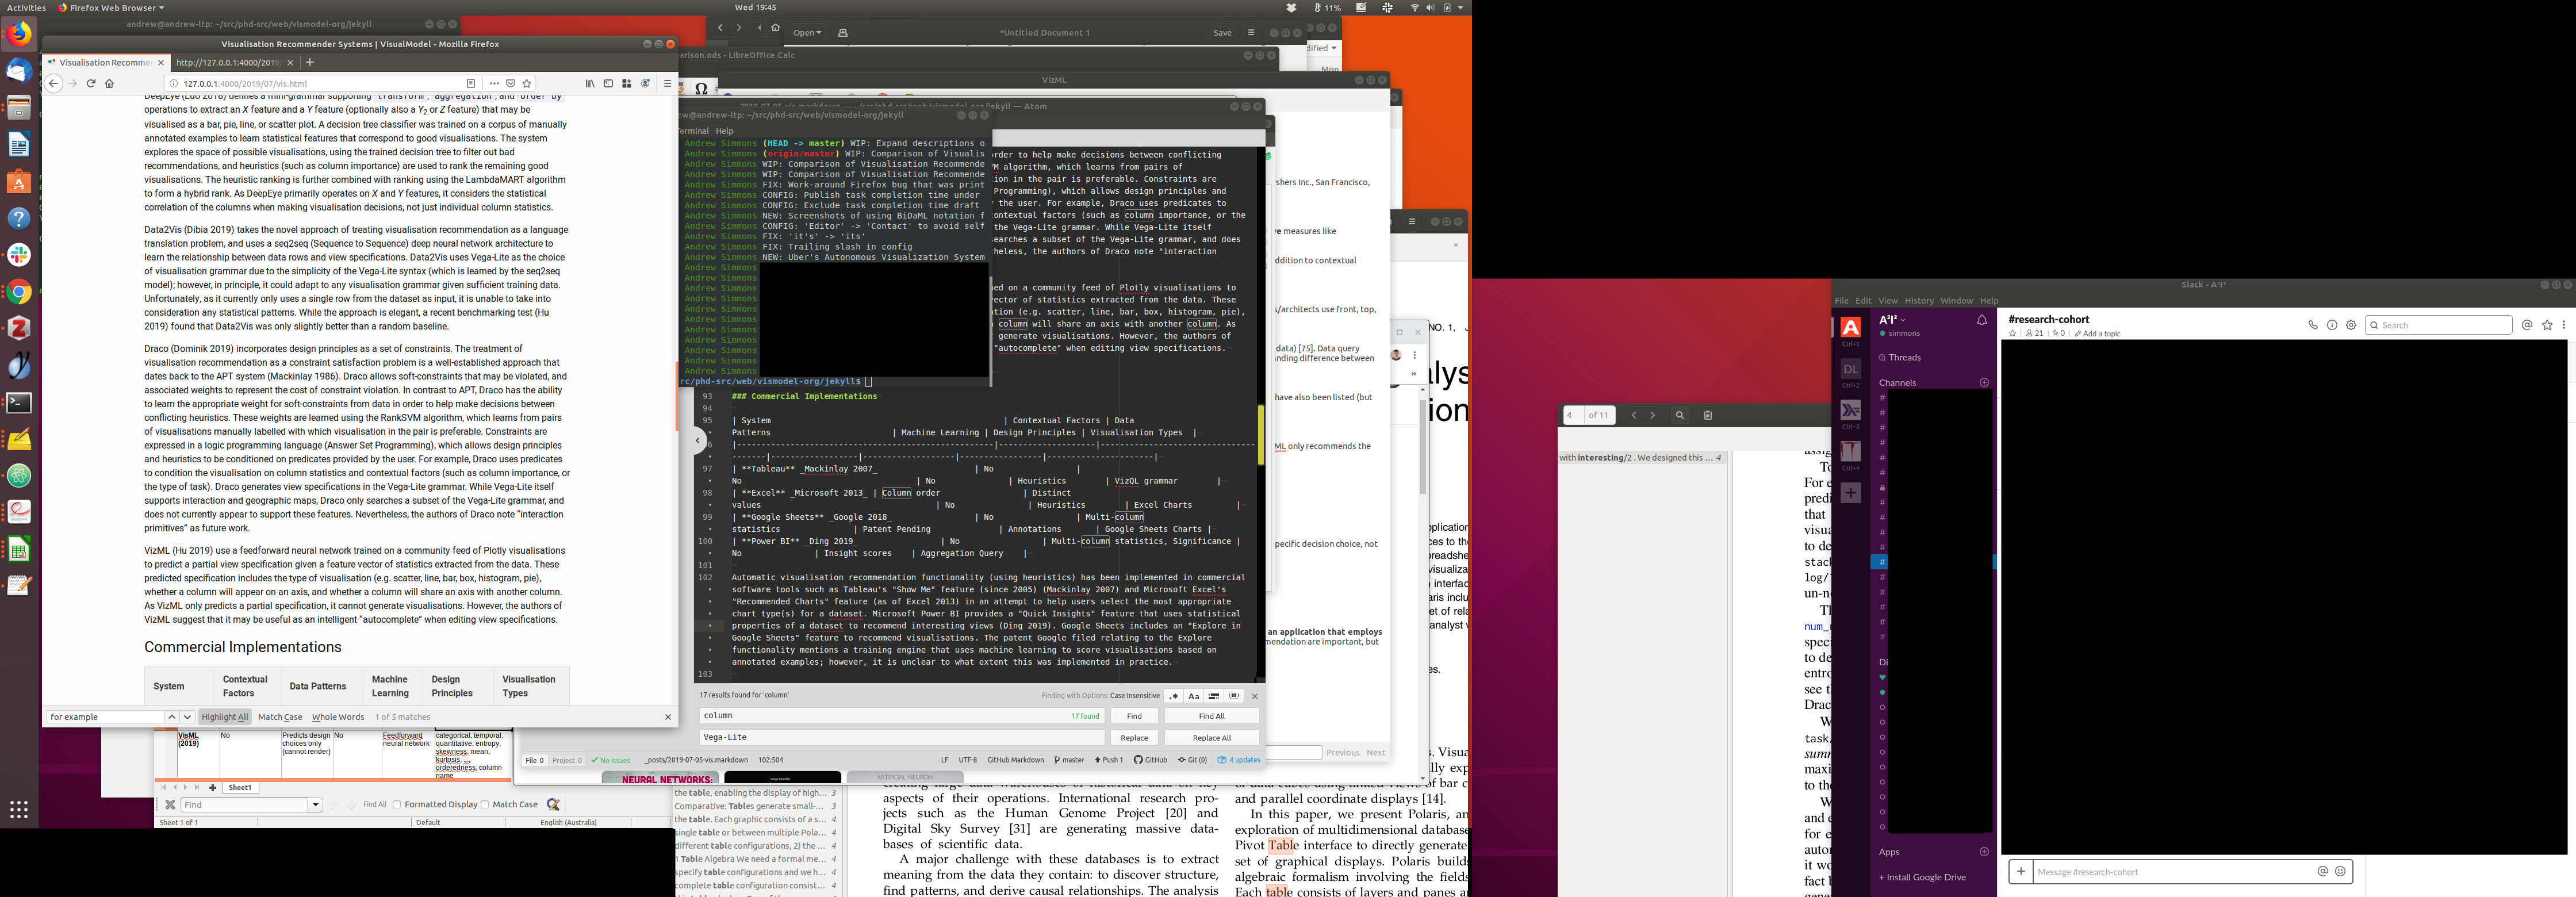2576x897 pixels.
Task: Start a call in Slack channel
Action: [2312, 325]
